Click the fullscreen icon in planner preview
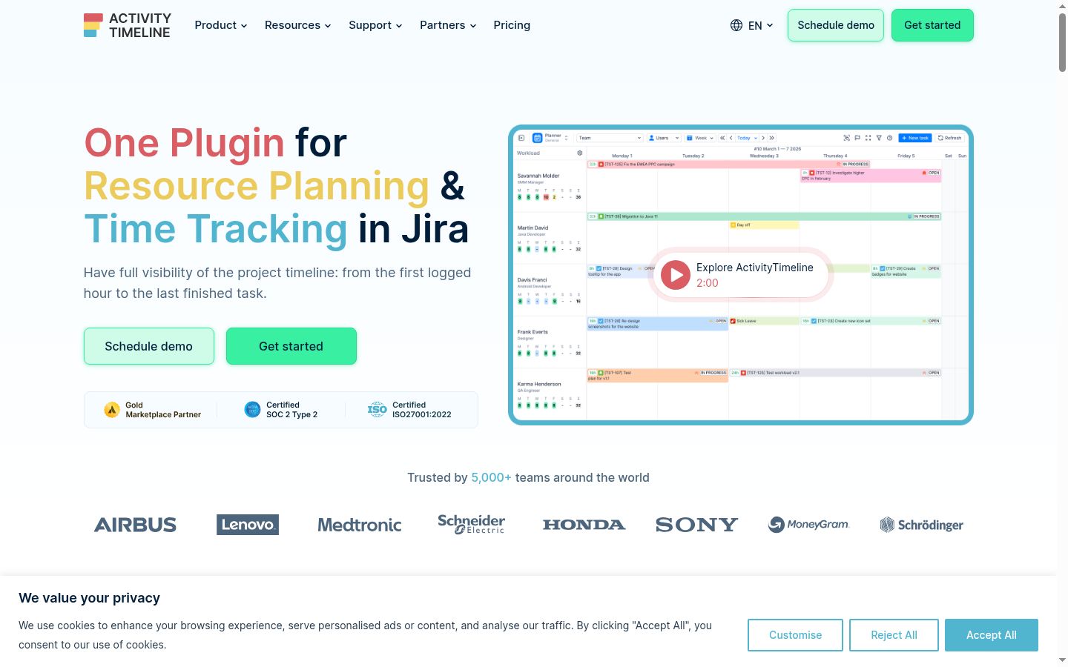The height and width of the screenshot is (667, 1068). tap(868, 138)
